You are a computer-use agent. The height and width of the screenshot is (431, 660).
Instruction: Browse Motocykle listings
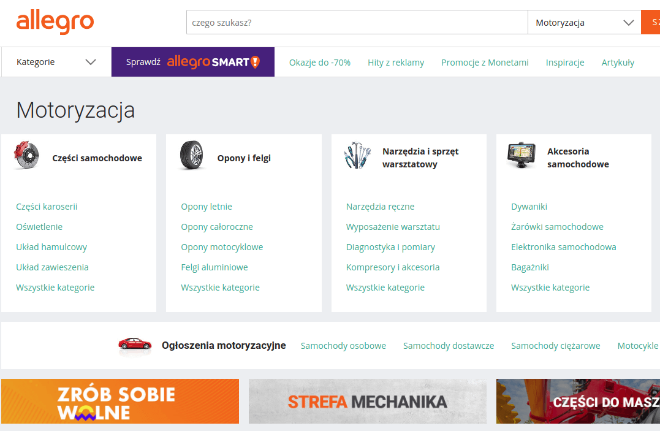tap(638, 345)
